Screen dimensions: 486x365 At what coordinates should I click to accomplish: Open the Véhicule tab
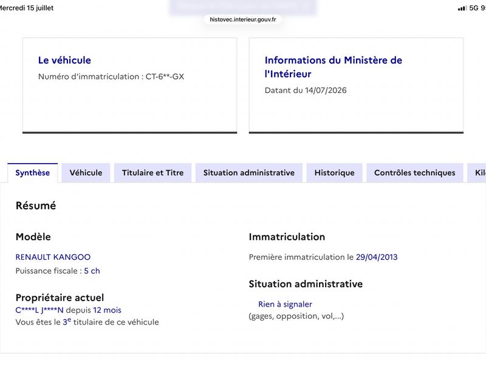86,173
